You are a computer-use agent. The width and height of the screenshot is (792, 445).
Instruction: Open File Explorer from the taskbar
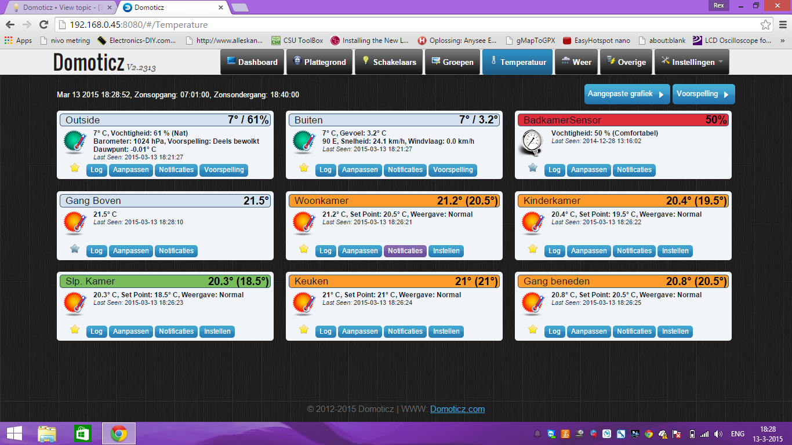[47, 433]
